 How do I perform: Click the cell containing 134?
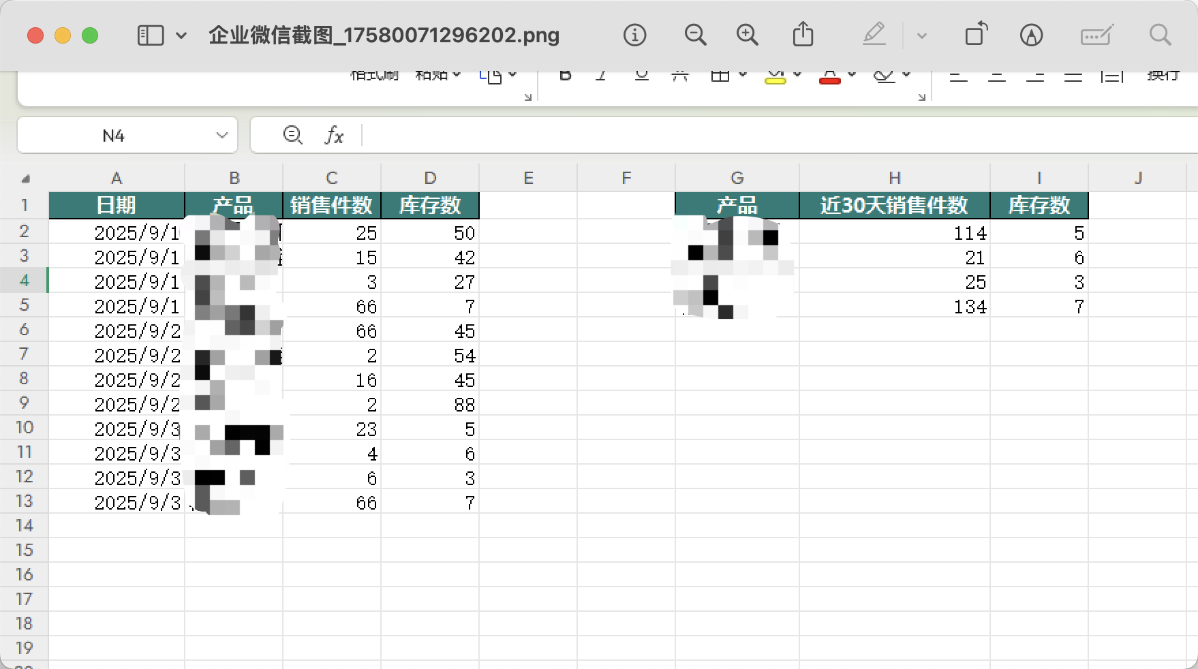click(x=895, y=306)
